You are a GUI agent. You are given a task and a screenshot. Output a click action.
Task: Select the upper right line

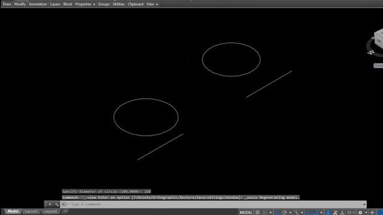click(x=269, y=84)
